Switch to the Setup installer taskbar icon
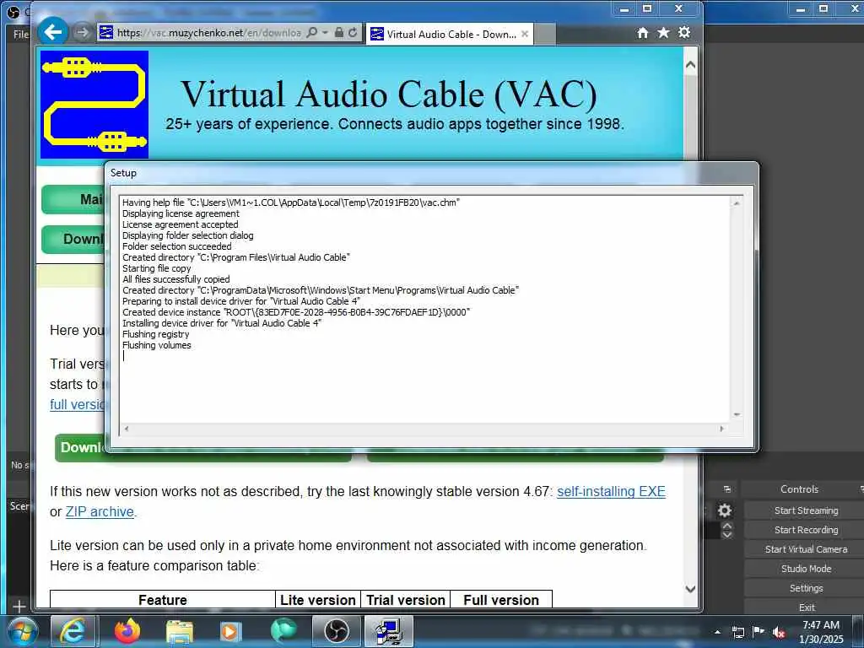864x648 pixels. (x=389, y=631)
